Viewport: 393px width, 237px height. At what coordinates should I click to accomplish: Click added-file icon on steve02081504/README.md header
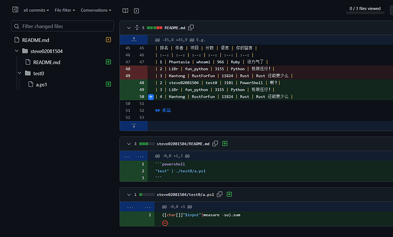pyautogui.click(x=225, y=143)
